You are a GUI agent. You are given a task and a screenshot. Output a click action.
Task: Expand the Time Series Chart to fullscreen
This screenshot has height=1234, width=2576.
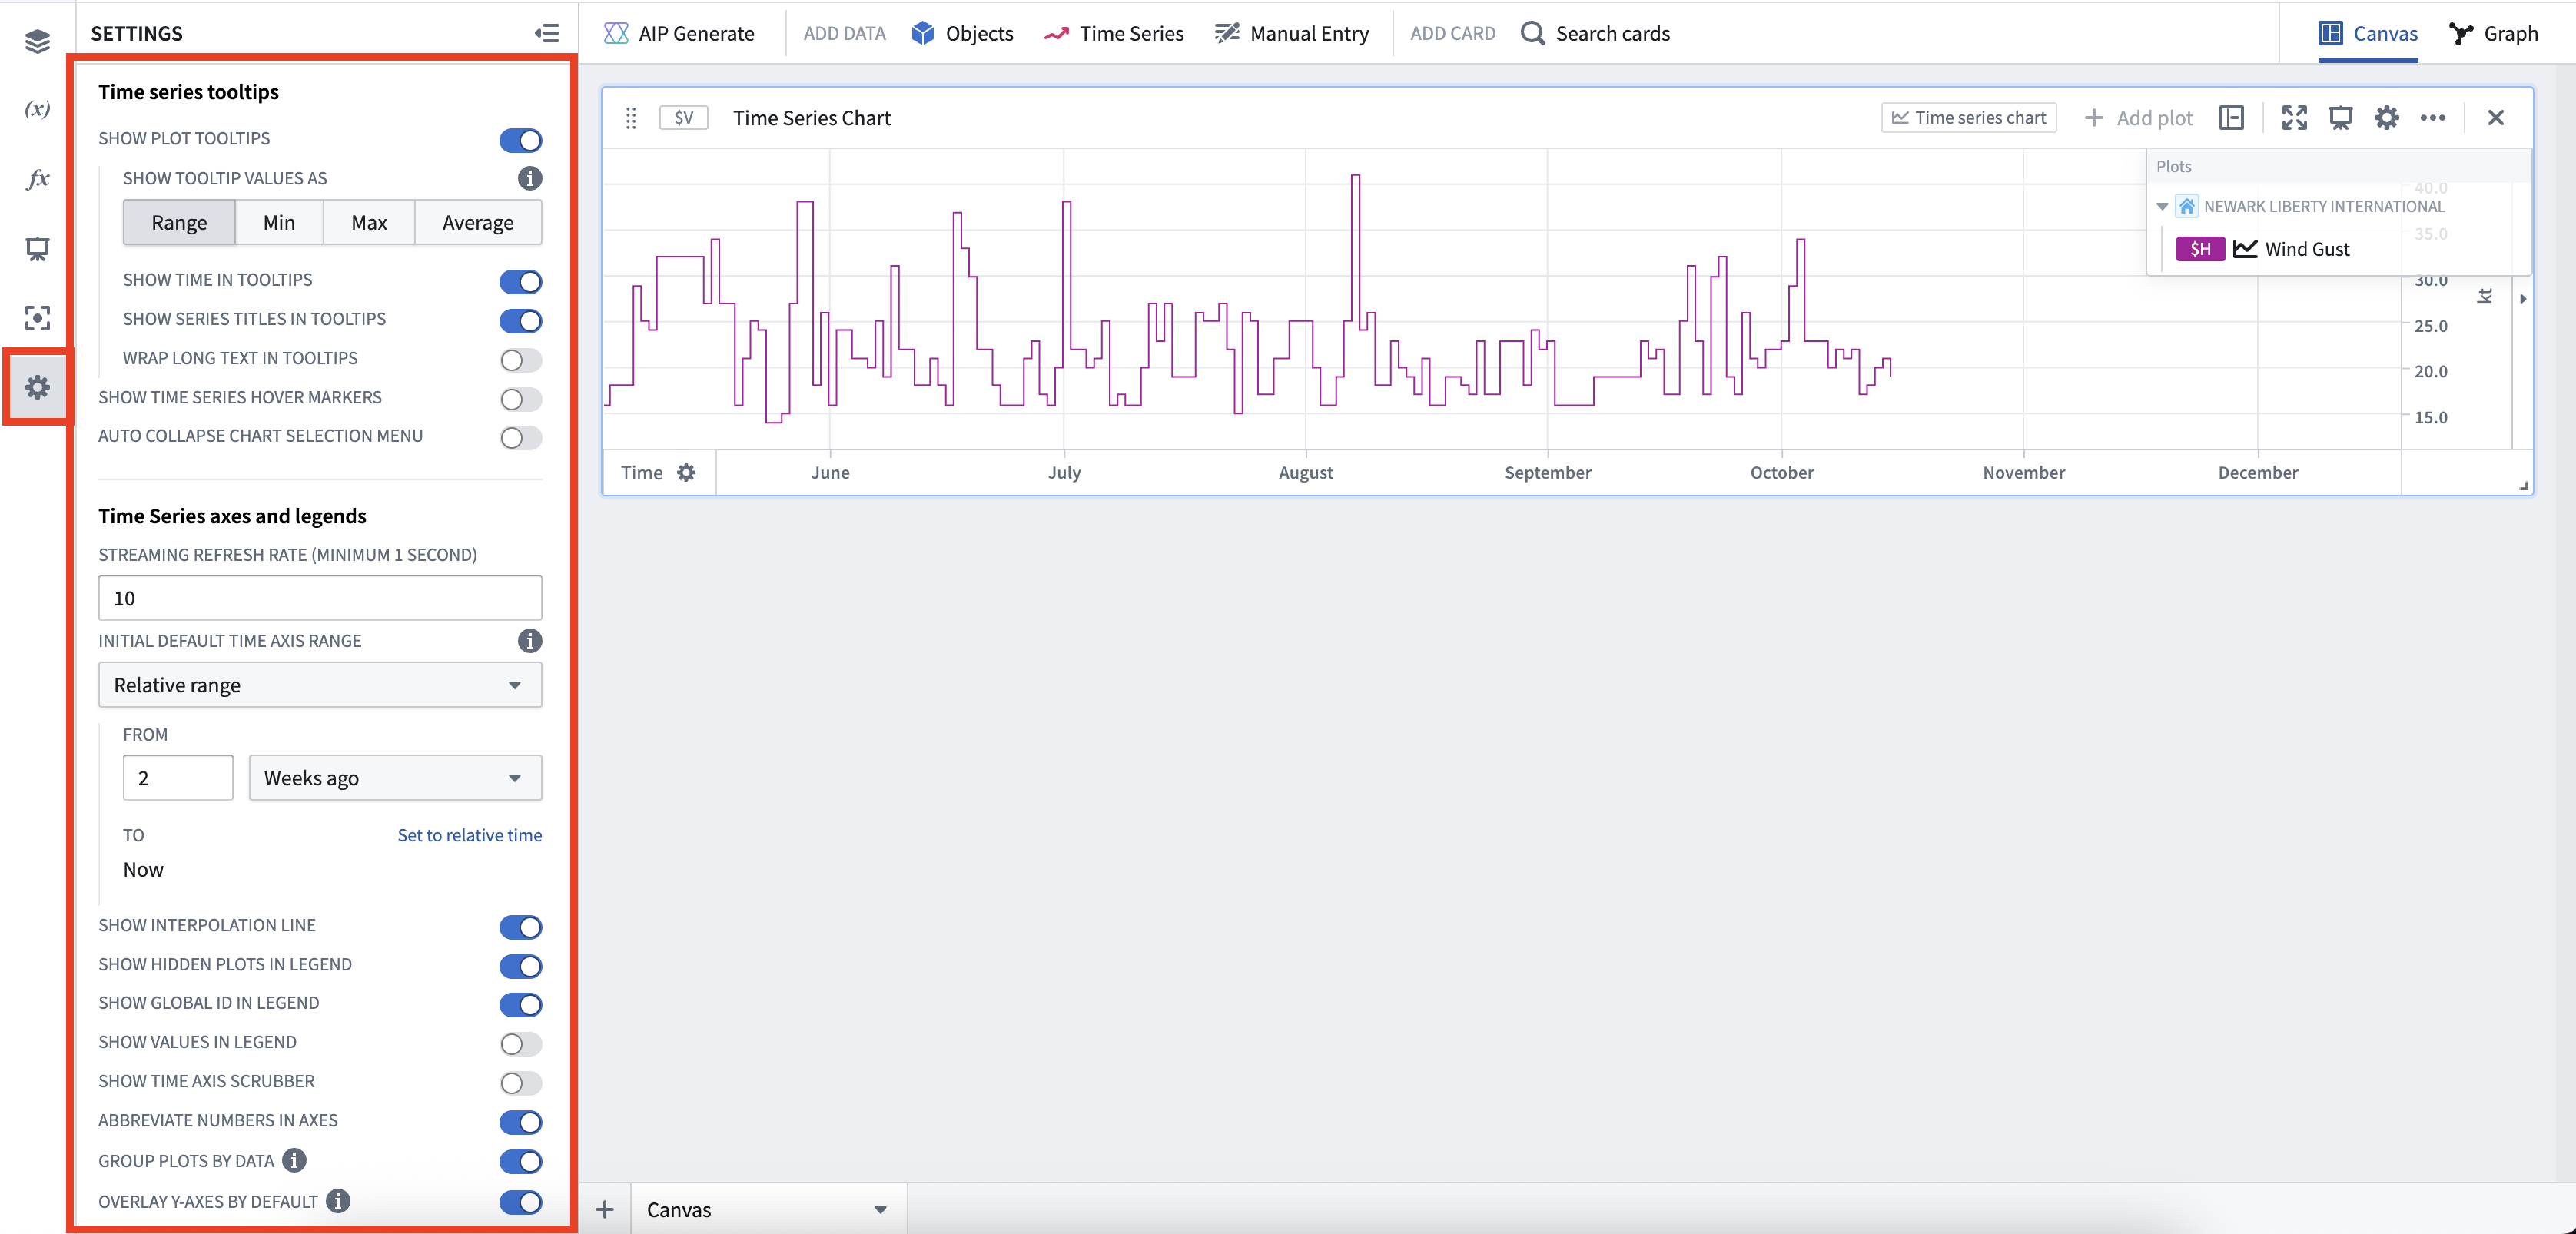click(2294, 118)
